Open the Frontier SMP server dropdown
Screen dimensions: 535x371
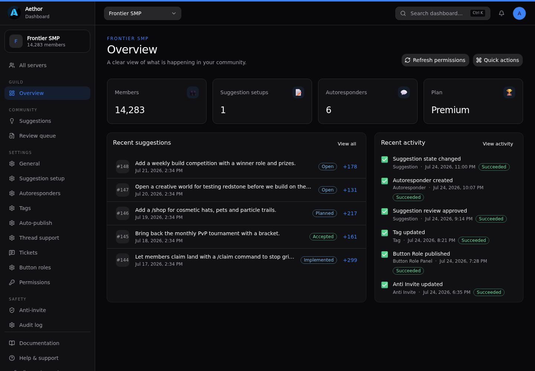click(x=143, y=13)
